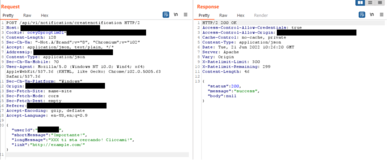Screen dimensions: 387x160
Task: Click the empty line 21 in request editor
Action: coord(97,155)
